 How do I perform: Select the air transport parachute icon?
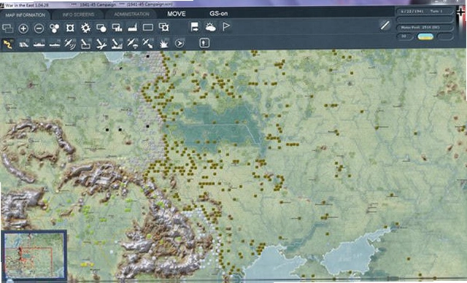click(x=132, y=44)
